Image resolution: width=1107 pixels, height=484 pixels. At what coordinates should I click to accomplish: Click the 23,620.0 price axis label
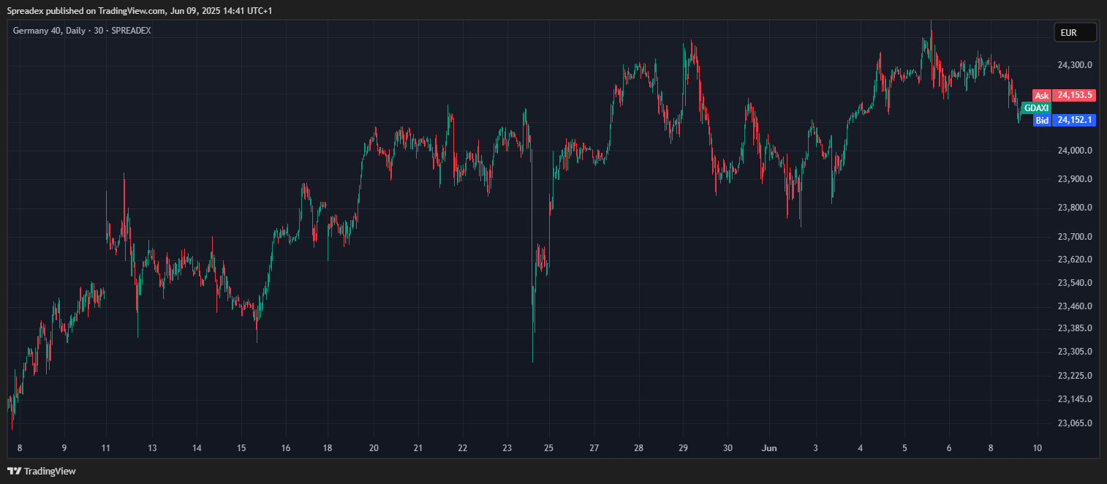pos(1075,260)
